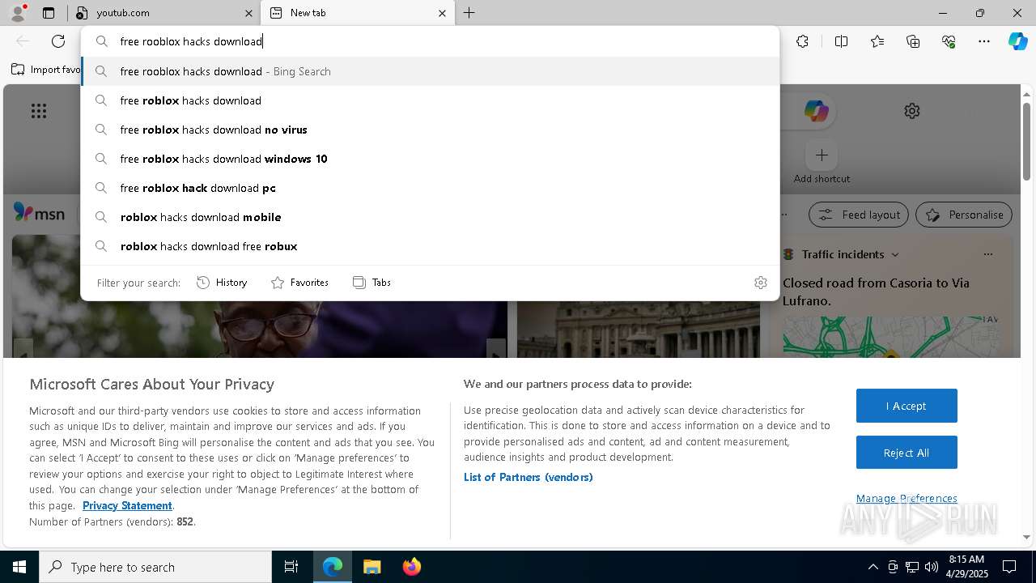Open the apps grid launcher icon
Viewport: 1036px width, 583px height.
coord(38,111)
